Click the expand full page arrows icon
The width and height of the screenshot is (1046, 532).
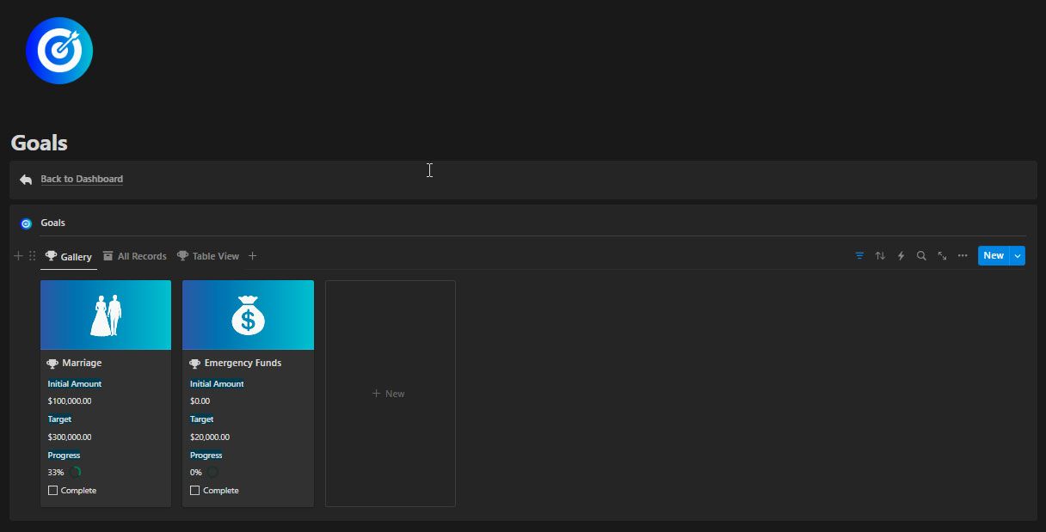[x=942, y=256]
